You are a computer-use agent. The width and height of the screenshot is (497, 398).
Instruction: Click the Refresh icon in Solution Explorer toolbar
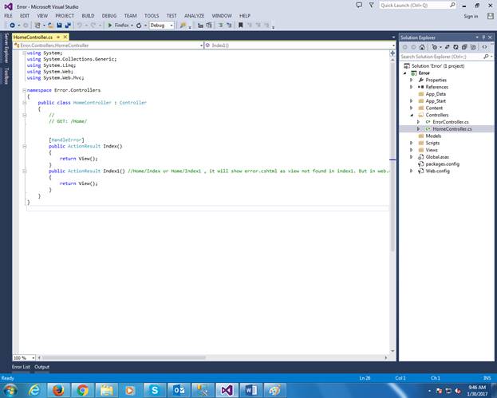click(456, 47)
